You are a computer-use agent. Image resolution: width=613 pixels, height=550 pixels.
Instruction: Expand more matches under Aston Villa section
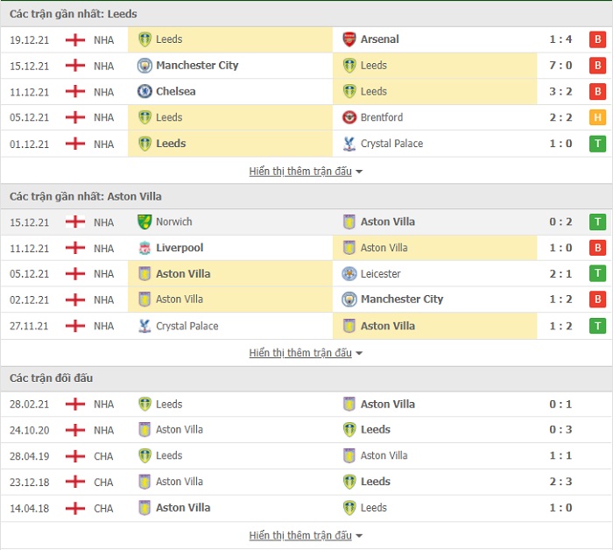click(306, 353)
